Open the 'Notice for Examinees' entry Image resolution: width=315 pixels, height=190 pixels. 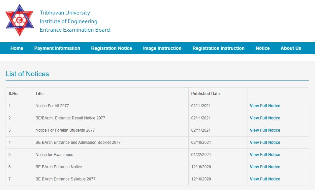tap(54, 155)
